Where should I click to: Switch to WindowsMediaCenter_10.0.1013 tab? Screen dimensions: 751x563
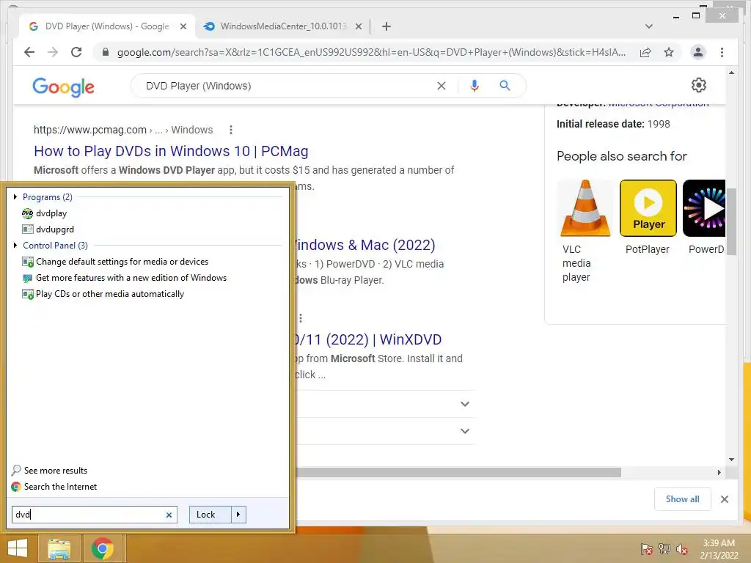click(x=282, y=26)
